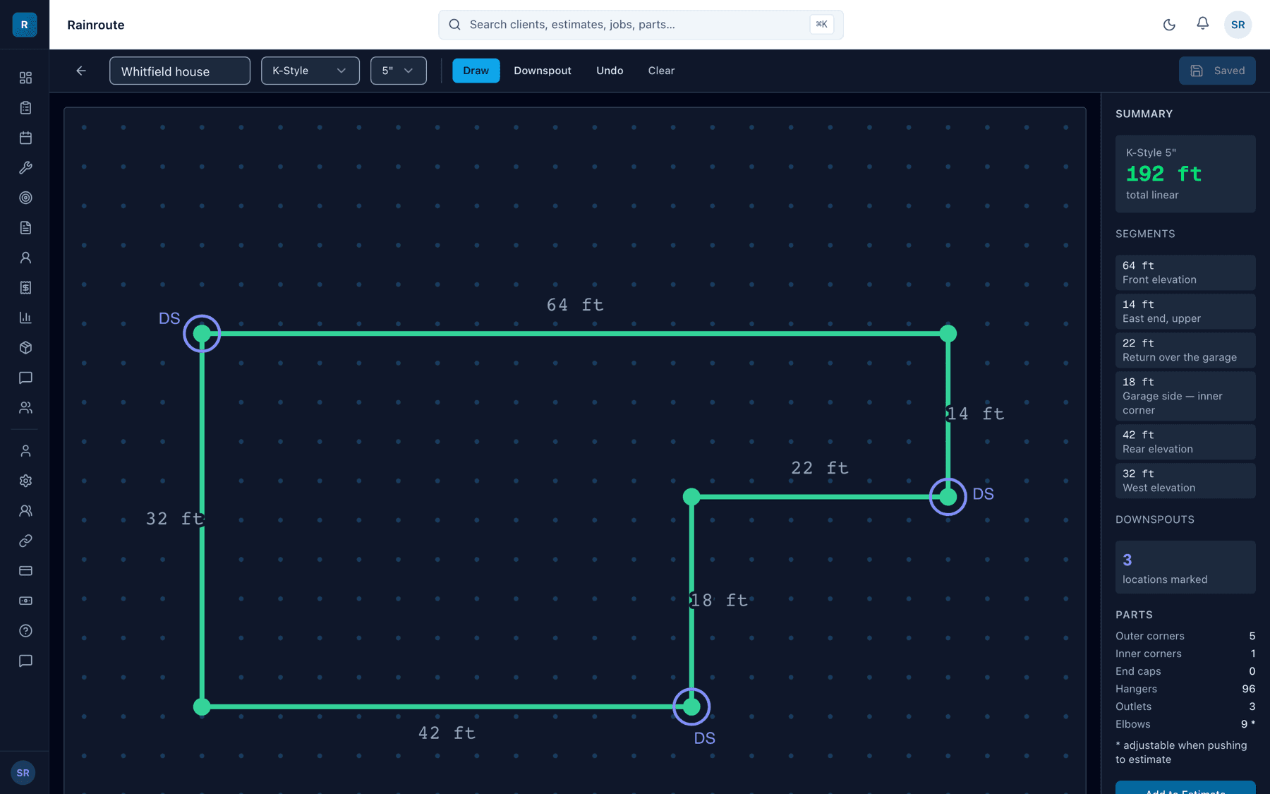
Task: Select the 32 ft West elevation segment
Action: pyautogui.click(x=1185, y=481)
